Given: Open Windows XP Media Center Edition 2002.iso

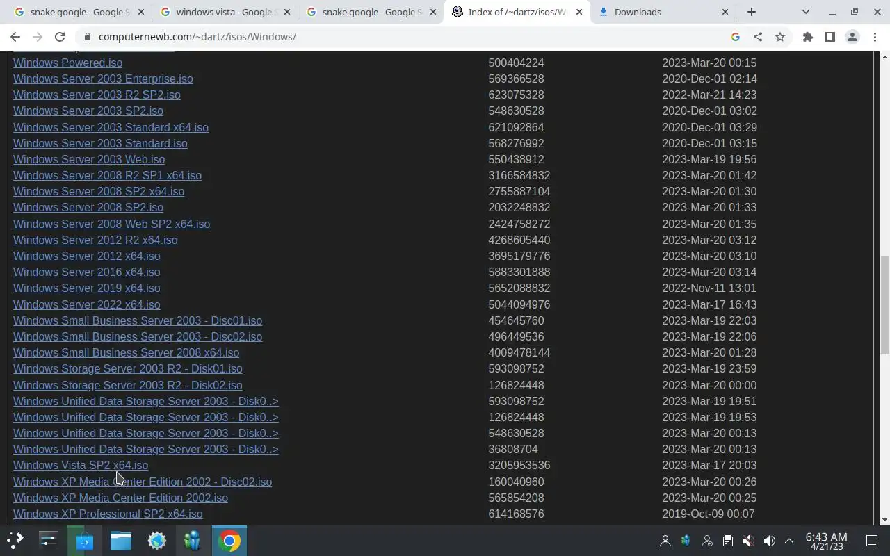Looking at the screenshot, I should click(120, 498).
